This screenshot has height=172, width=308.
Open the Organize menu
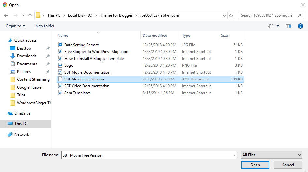[x=15, y=26]
